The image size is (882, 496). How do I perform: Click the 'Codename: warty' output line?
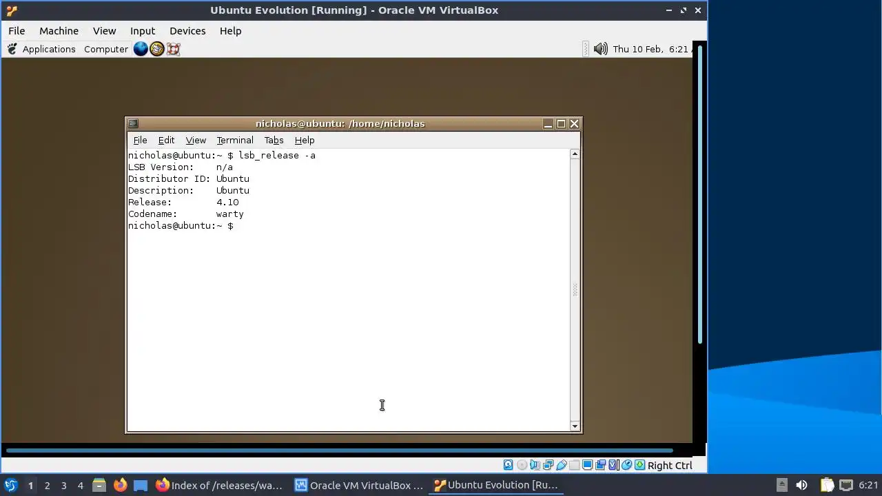[x=185, y=214]
